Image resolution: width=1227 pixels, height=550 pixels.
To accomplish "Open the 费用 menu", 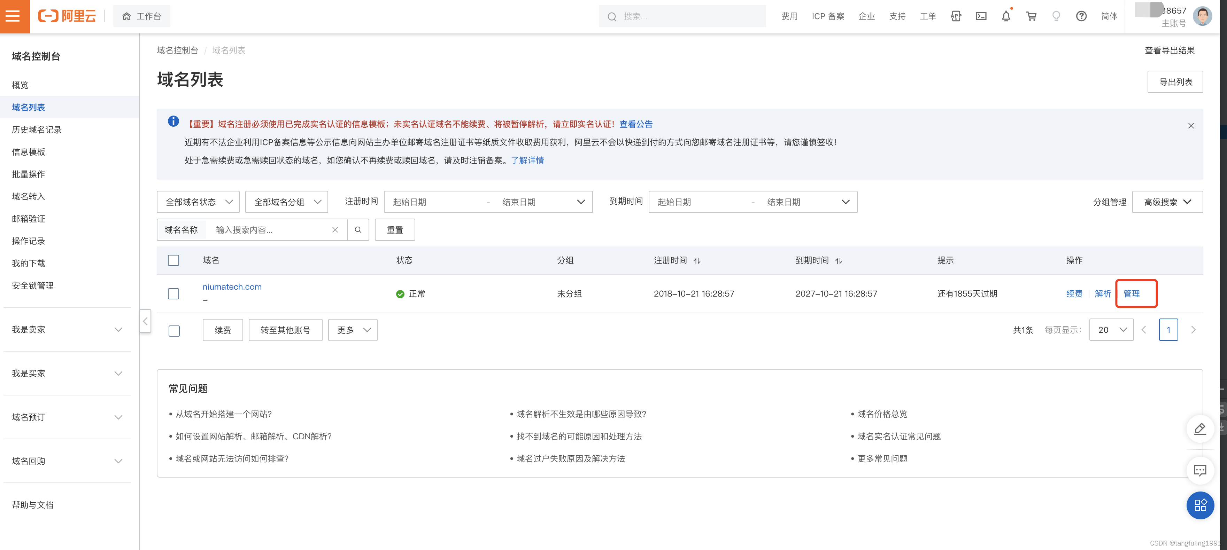I will [x=789, y=16].
